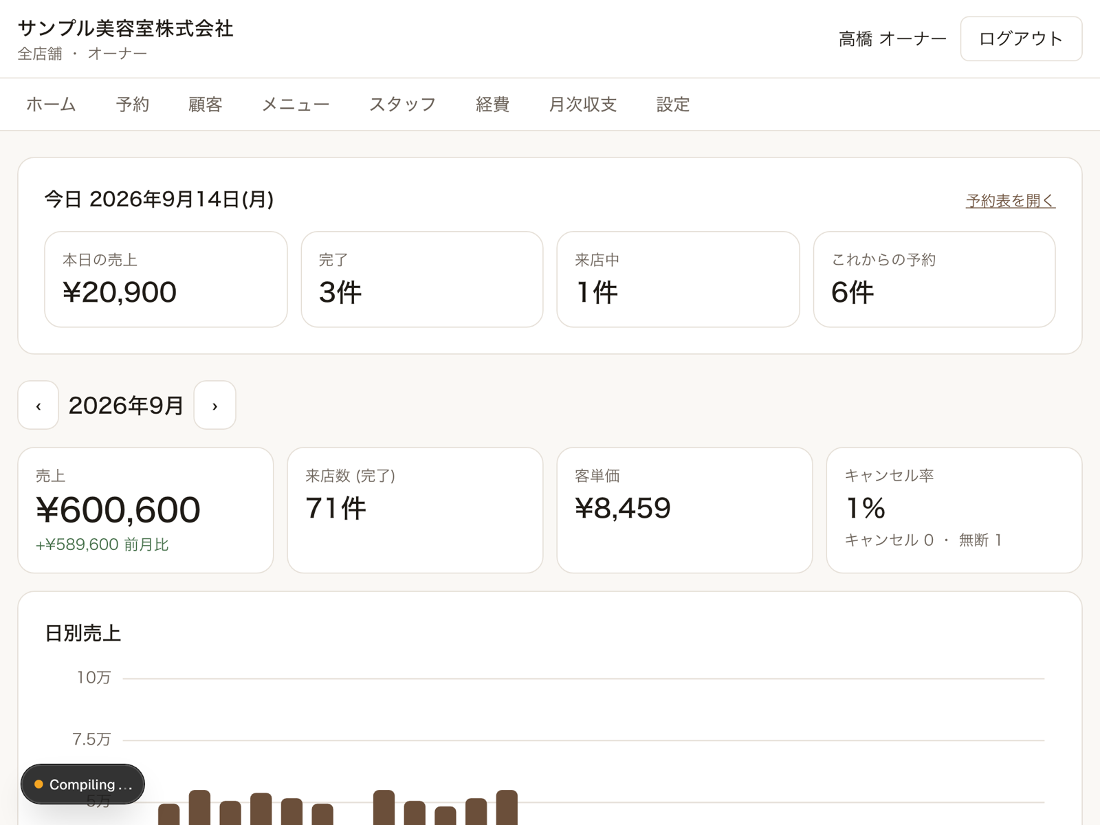Click the ログアウト button
Screen dimensions: 1100x825
(1021, 38)
